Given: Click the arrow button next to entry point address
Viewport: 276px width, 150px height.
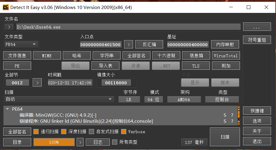Looking at the screenshot, I should point(128,45).
